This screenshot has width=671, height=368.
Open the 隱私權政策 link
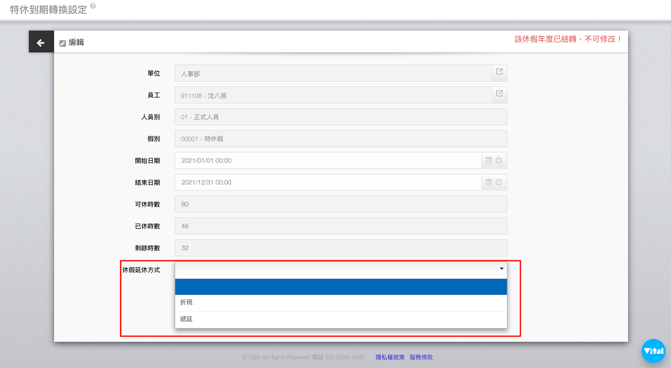pyautogui.click(x=390, y=357)
